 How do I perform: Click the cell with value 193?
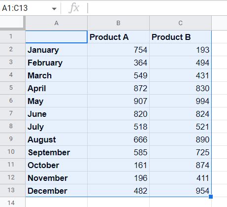pyautogui.click(x=180, y=50)
